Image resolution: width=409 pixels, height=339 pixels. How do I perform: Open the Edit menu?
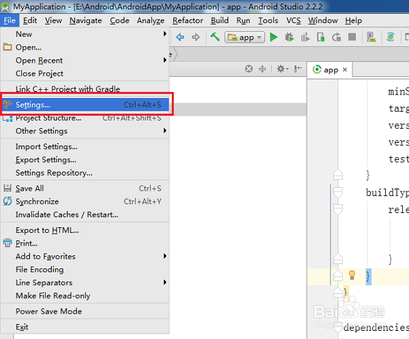[x=30, y=20]
